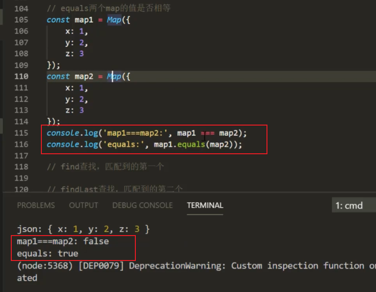376x292 pixels.
Task: Open the DEBUG CONSOLE tab
Action: [x=142, y=205]
